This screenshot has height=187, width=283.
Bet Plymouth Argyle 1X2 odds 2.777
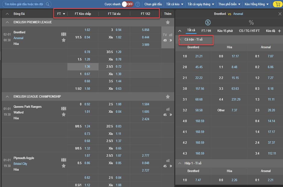145,156
